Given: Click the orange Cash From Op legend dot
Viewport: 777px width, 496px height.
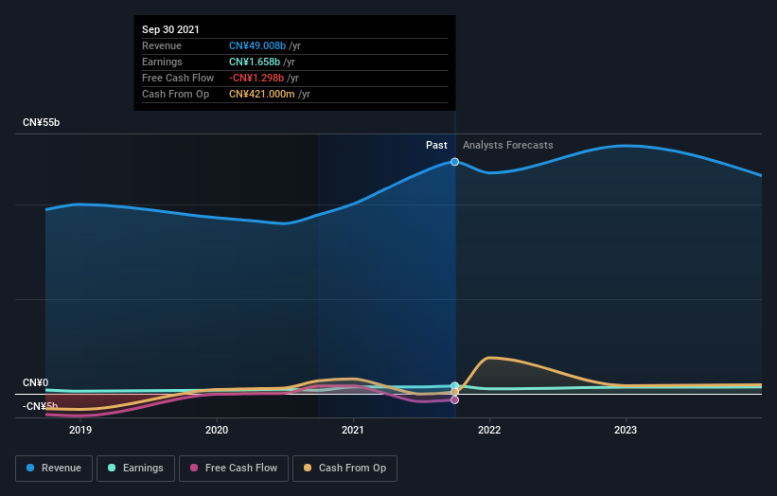Looking at the screenshot, I should [x=308, y=468].
